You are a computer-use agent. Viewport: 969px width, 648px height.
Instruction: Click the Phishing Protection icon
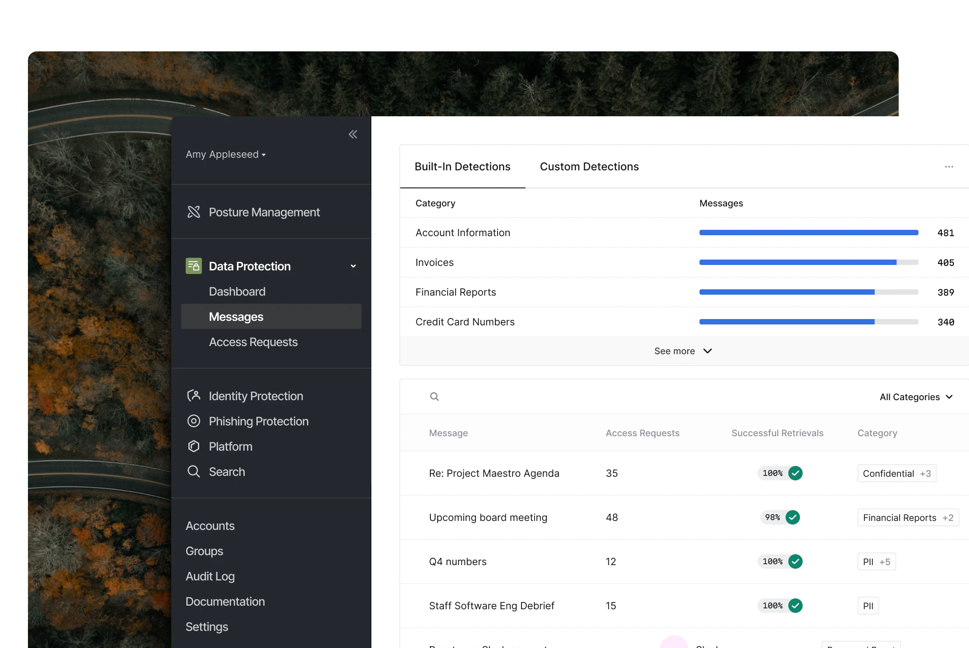click(194, 421)
